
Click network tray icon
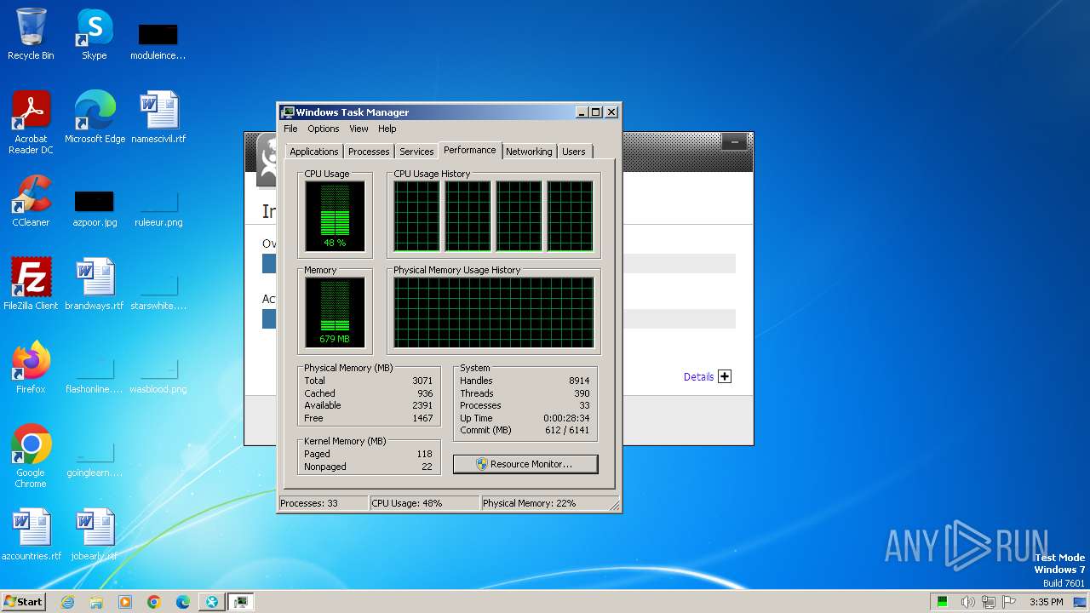tap(988, 602)
